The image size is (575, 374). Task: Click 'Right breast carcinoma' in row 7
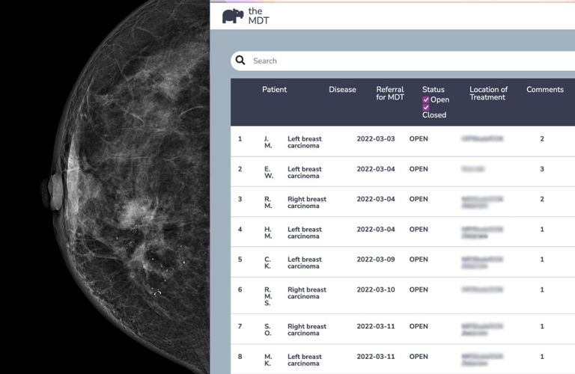(x=307, y=330)
